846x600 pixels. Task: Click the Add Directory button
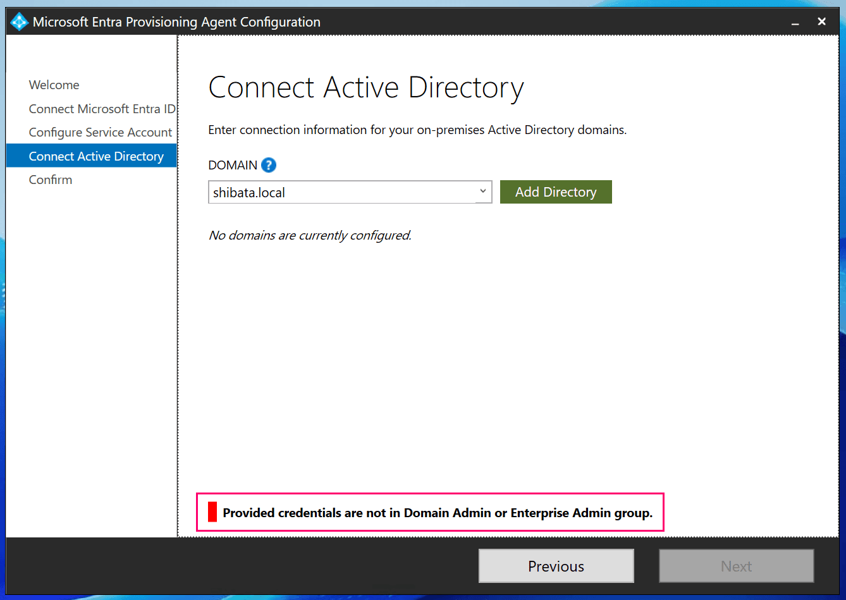[x=556, y=192]
